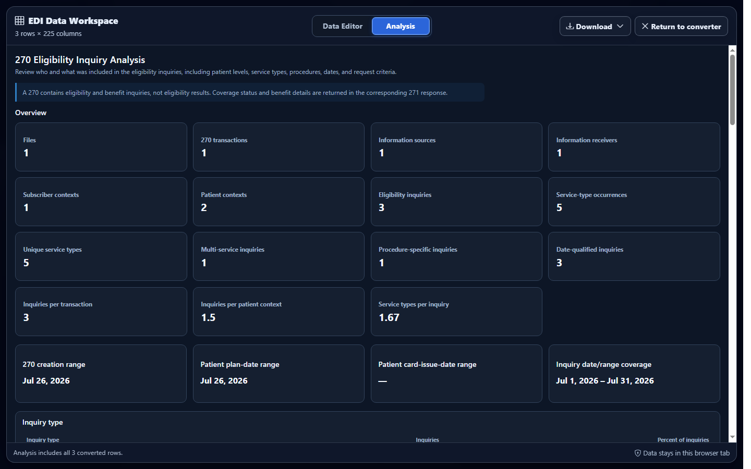This screenshot has height=469, width=751.
Task: Click the 1.5 inquiries per patient value
Action: (x=208, y=317)
